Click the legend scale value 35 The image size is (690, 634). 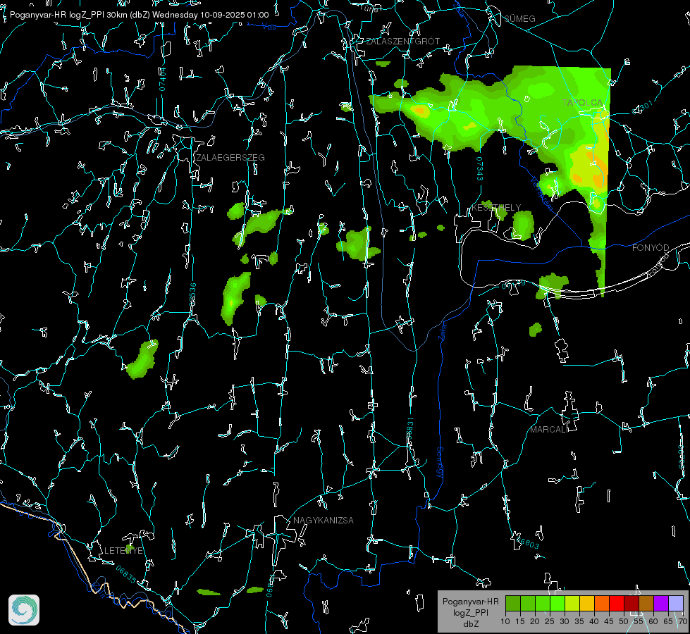click(x=579, y=621)
